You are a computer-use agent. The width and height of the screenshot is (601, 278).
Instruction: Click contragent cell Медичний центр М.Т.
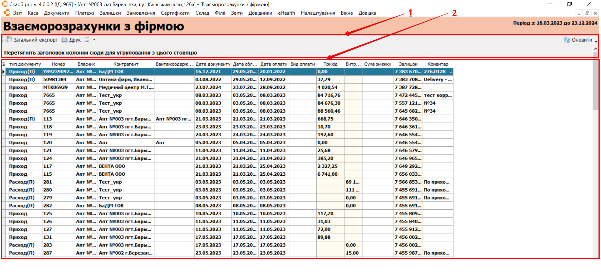[126, 87]
